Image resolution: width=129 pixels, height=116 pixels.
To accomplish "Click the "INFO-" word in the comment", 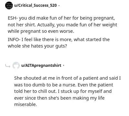I will click(x=14, y=40).
